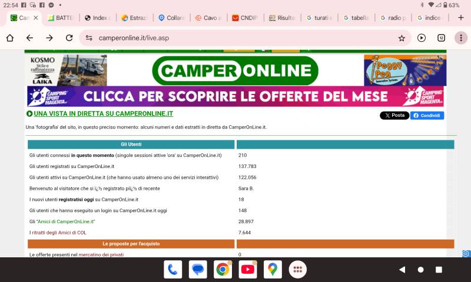Open Chrome from the taskbar
471x282 pixels.
click(223, 270)
